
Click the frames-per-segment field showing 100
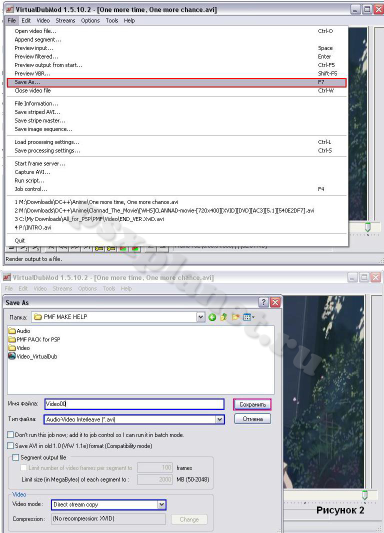pos(154,467)
